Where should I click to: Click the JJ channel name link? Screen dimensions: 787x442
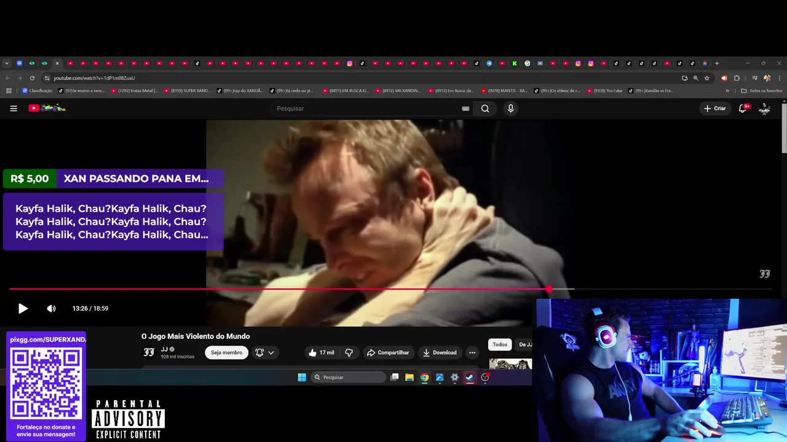click(x=164, y=349)
